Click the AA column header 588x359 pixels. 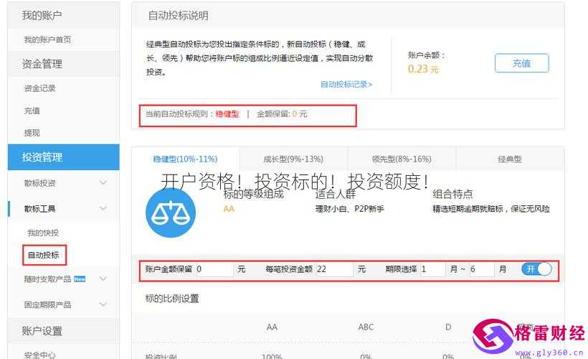(272, 327)
